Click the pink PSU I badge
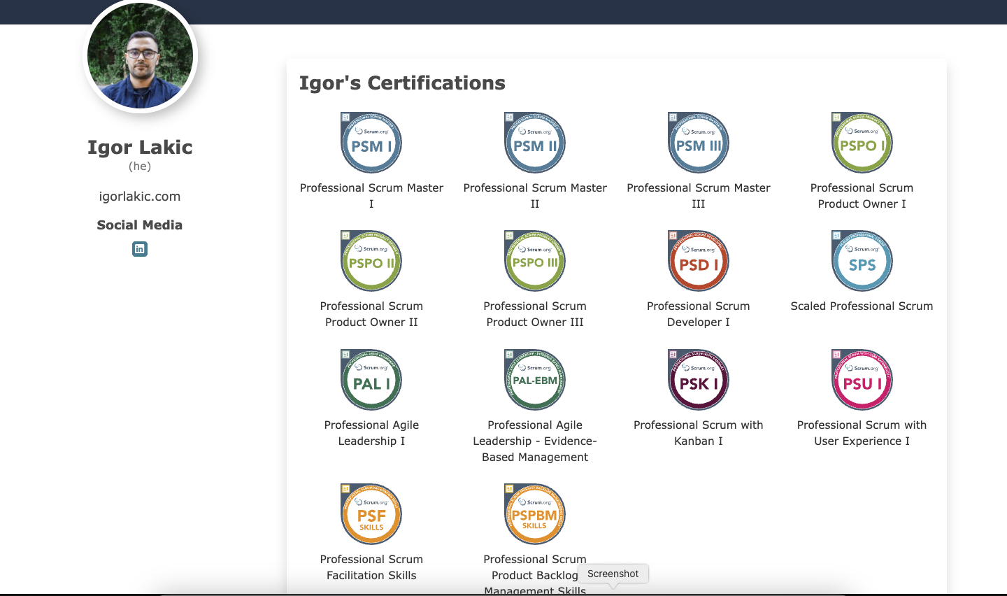 click(862, 380)
